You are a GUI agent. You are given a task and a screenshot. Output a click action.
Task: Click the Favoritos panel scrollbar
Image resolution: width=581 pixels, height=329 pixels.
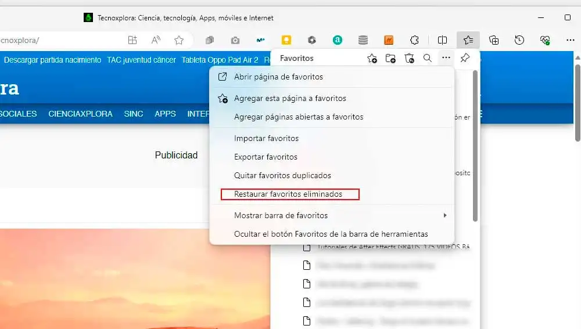475,146
